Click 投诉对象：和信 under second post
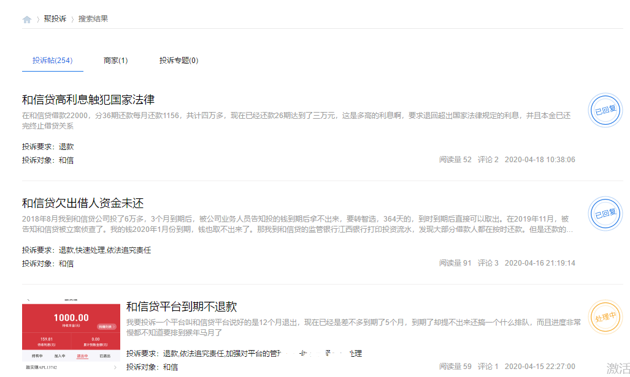The image size is (630, 377). click(48, 264)
